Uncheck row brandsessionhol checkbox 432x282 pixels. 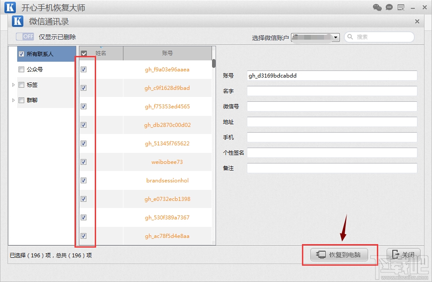tap(84, 180)
